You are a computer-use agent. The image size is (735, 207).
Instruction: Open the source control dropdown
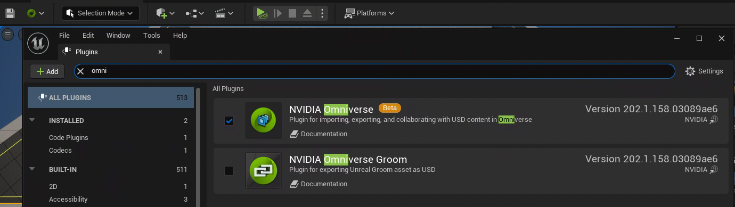coord(36,13)
